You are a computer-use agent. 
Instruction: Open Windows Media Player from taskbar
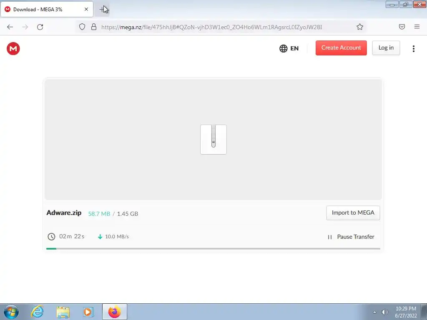[88, 312]
